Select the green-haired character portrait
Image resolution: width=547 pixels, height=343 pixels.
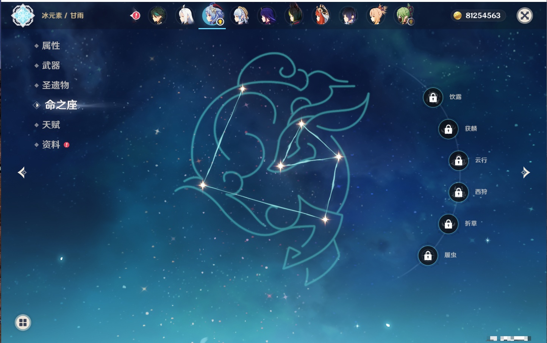coord(404,16)
